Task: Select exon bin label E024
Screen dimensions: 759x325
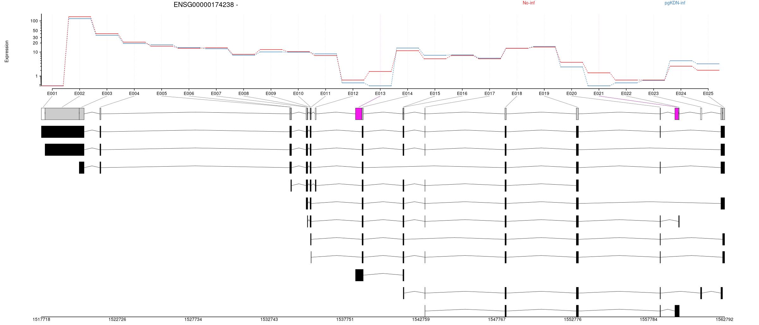Action: tap(681, 93)
